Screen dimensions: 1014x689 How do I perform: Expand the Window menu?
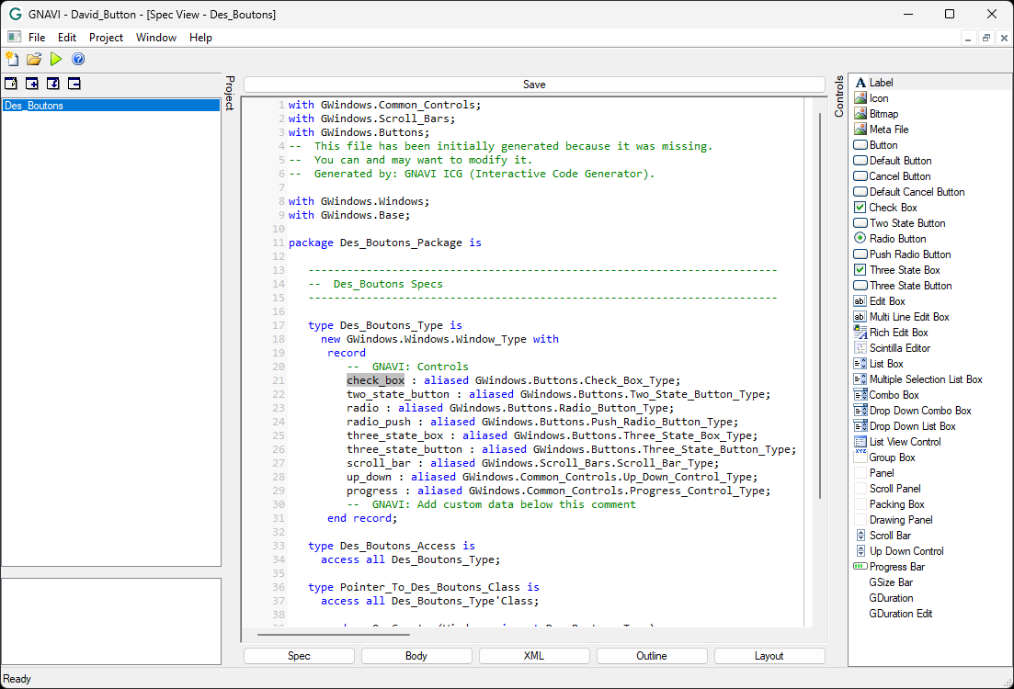point(156,38)
